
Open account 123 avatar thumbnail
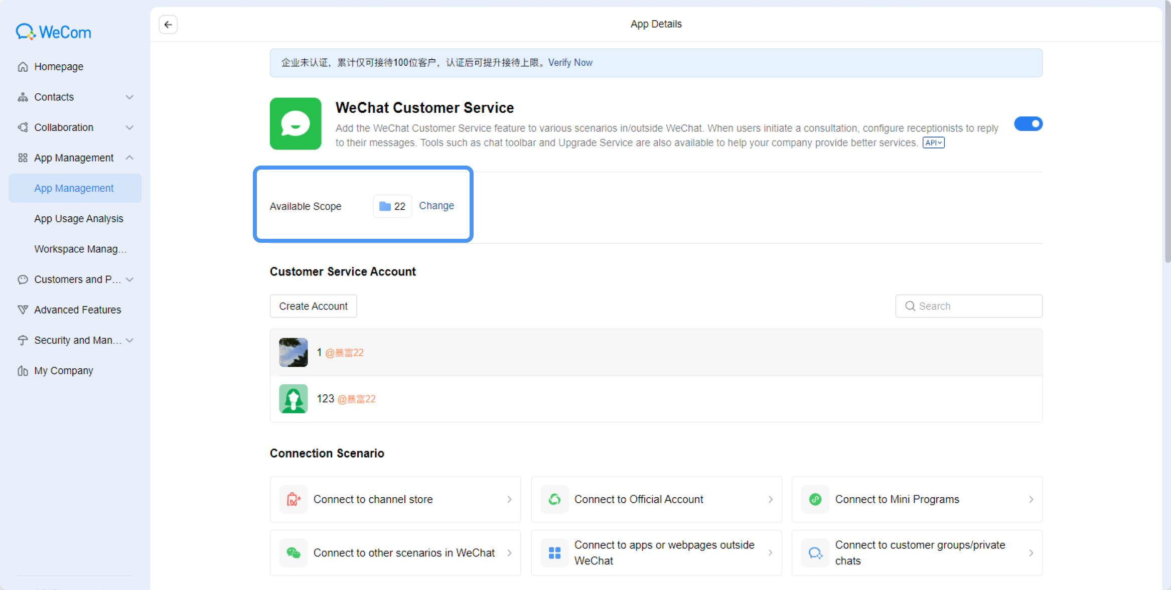coord(294,399)
